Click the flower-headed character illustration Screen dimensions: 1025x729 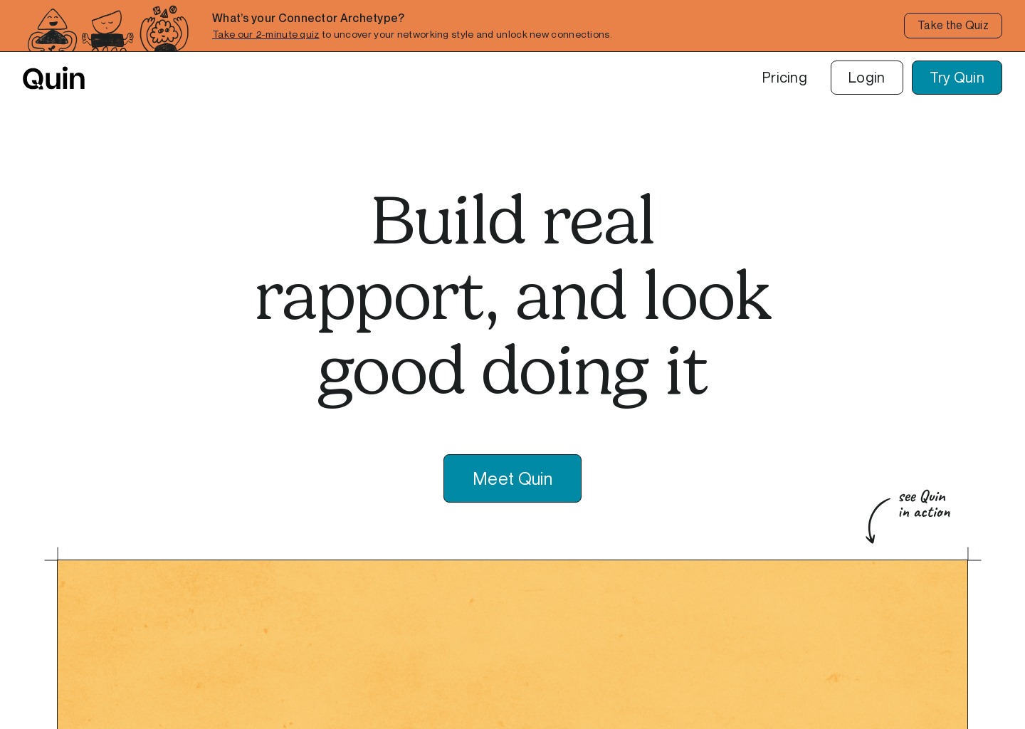tap(164, 28)
